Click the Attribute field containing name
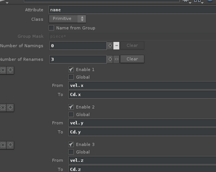 [x=132, y=10]
